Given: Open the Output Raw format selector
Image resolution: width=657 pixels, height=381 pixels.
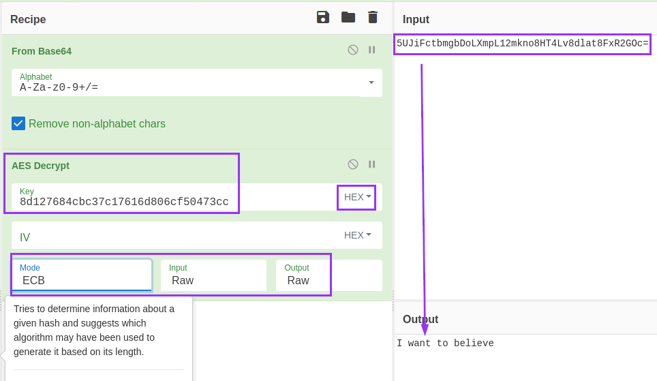Looking at the screenshot, I should [303, 275].
